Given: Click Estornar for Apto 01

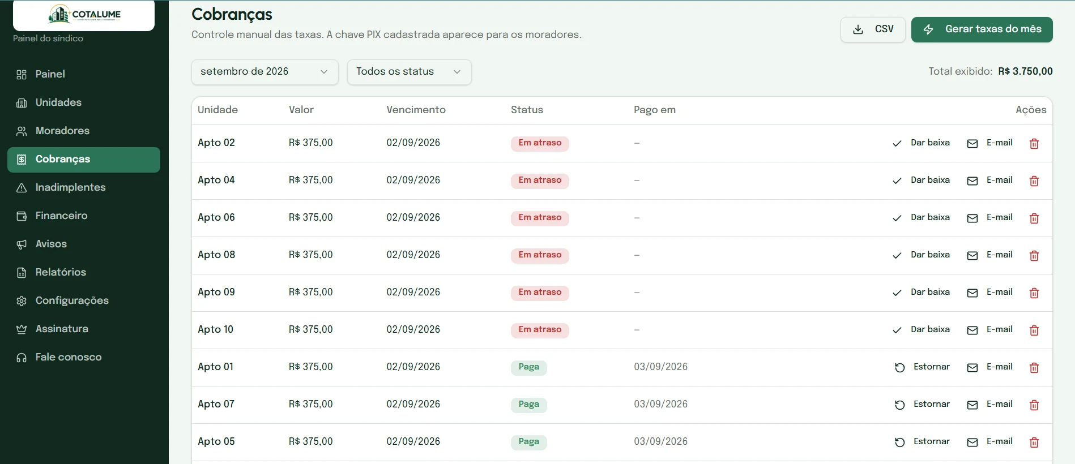Looking at the screenshot, I should 923,367.
